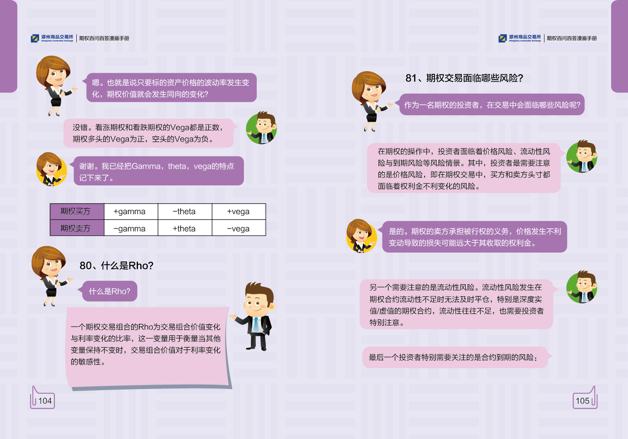Screen dimensions: 628x439
Task: Click the Zhengzhou Commodity Exchange logo on left page
Action: pyautogui.click(x=52, y=38)
